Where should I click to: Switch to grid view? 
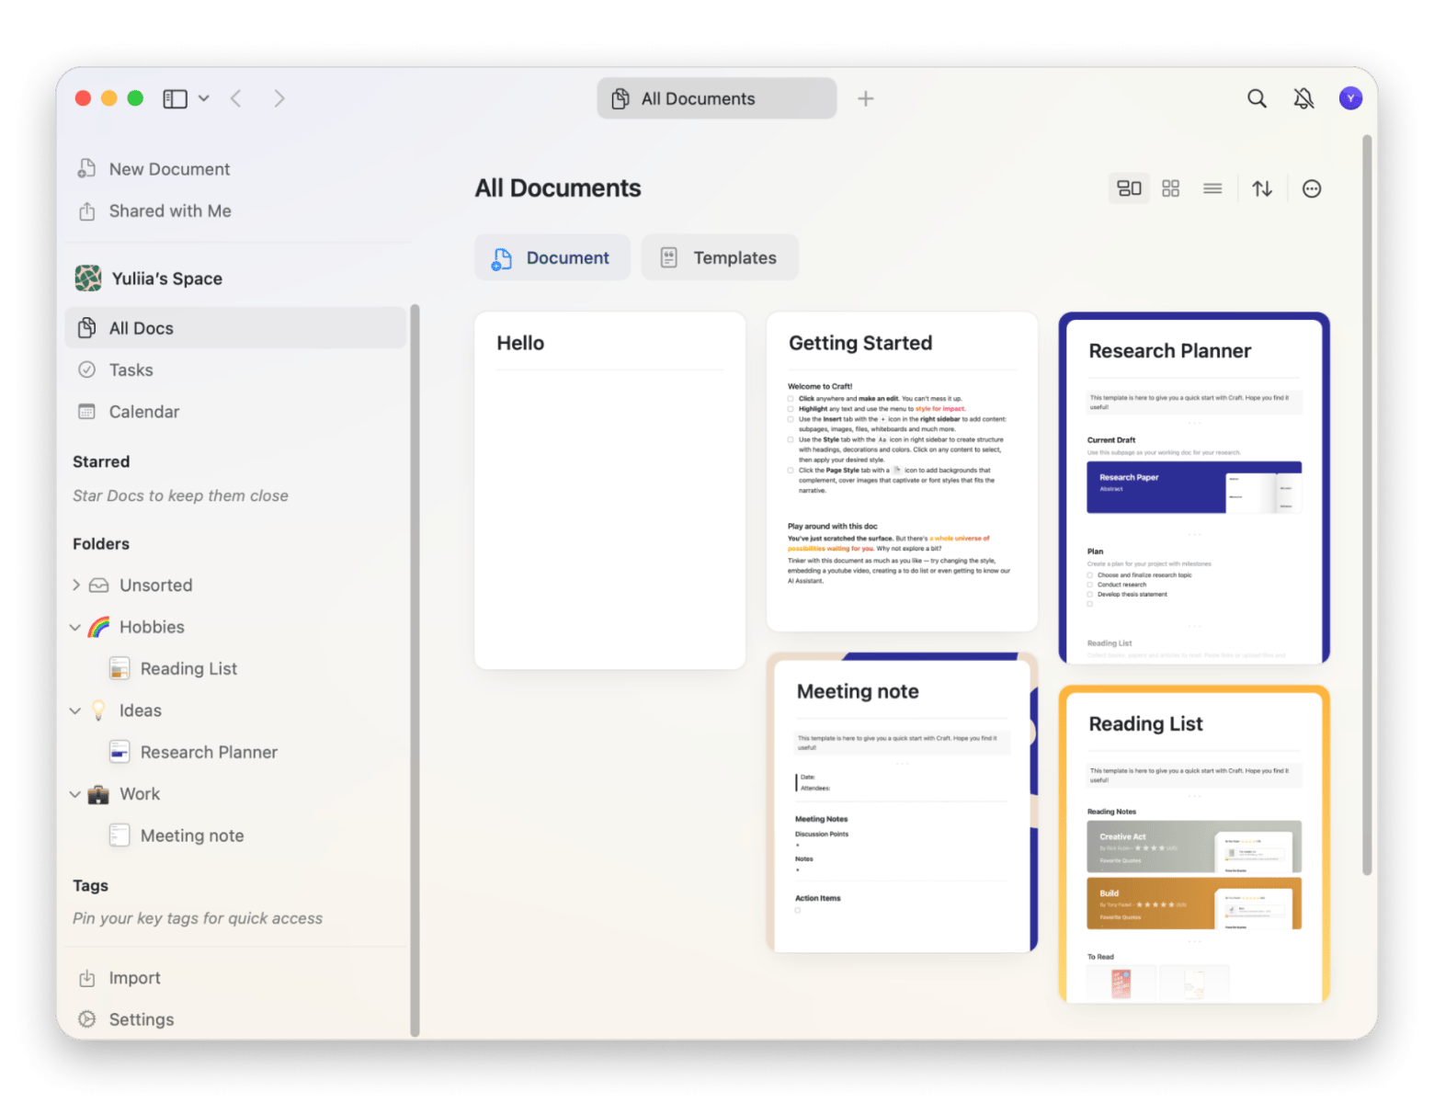(x=1170, y=188)
